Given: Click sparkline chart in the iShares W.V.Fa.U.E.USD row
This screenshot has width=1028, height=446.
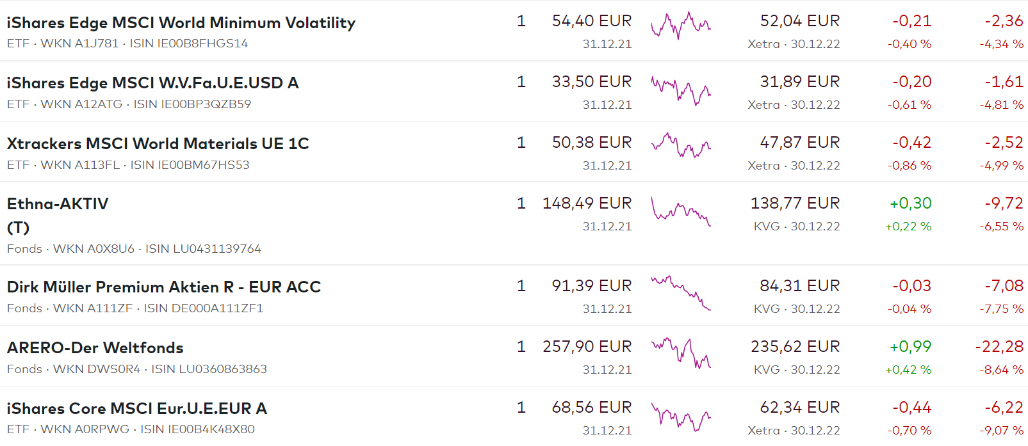Looking at the screenshot, I should coord(681,91).
